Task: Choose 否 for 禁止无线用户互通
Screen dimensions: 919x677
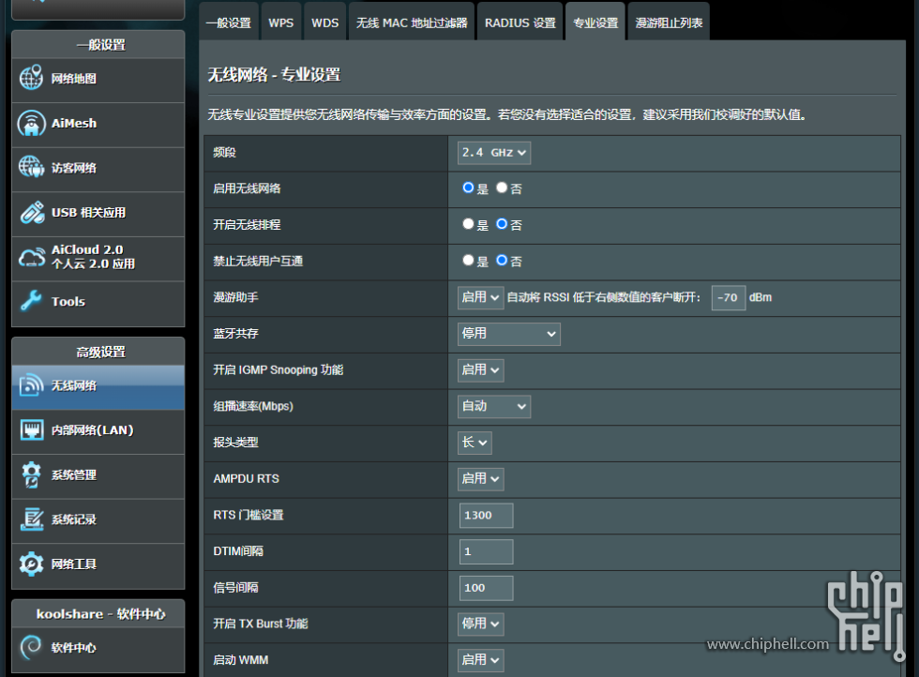Action: pyautogui.click(x=502, y=261)
